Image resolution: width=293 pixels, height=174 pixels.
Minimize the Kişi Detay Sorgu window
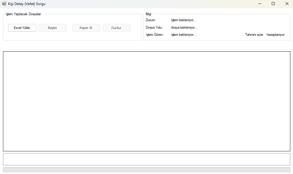click(260, 4)
